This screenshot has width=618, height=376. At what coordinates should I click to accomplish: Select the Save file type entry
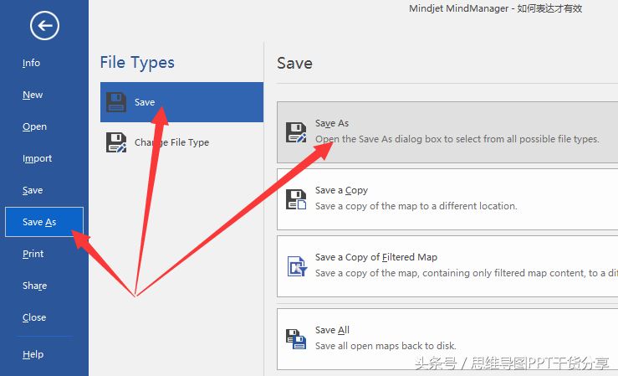coord(181,102)
